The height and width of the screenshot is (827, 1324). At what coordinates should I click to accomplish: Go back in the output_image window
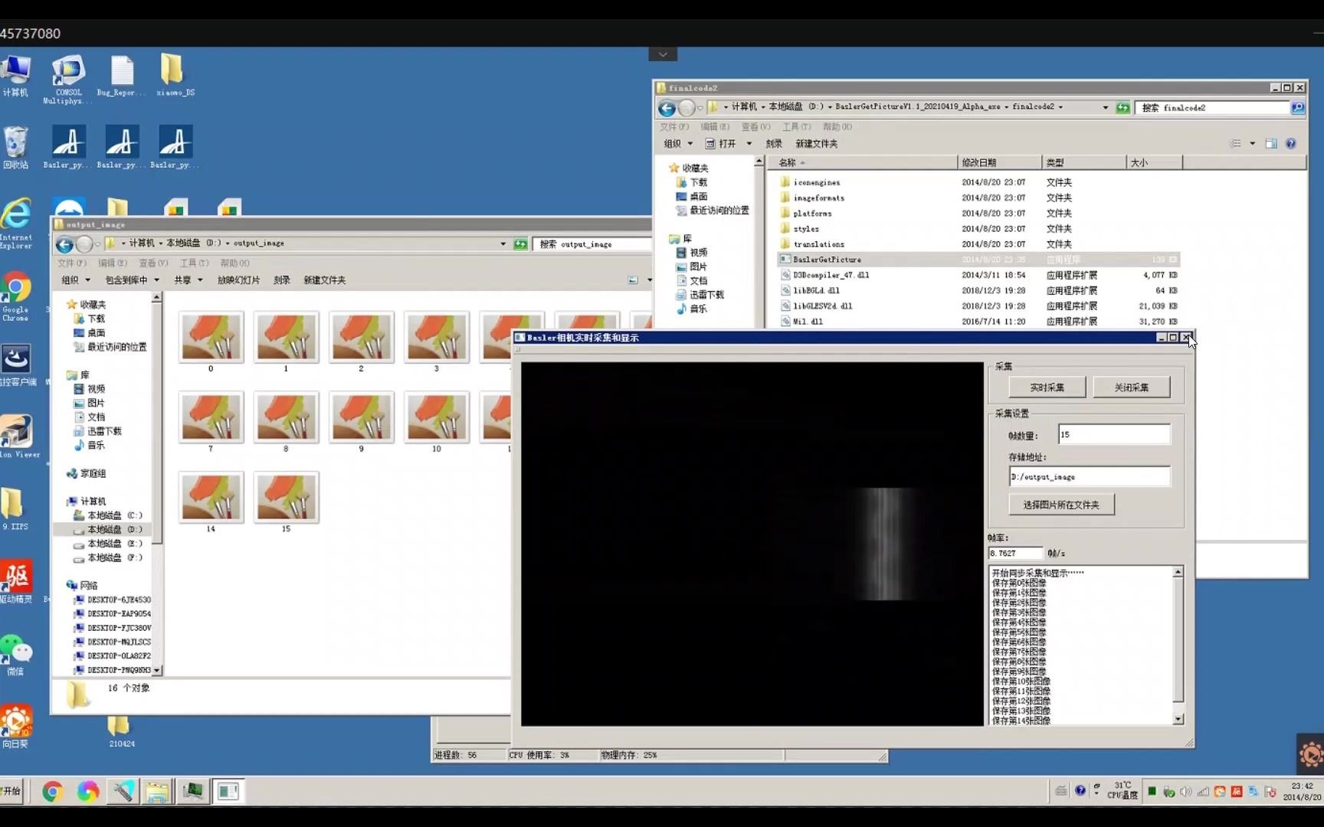pyautogui.click(x=64, y=244)
